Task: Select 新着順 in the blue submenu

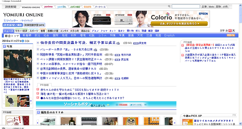Action: click(27, 36)
